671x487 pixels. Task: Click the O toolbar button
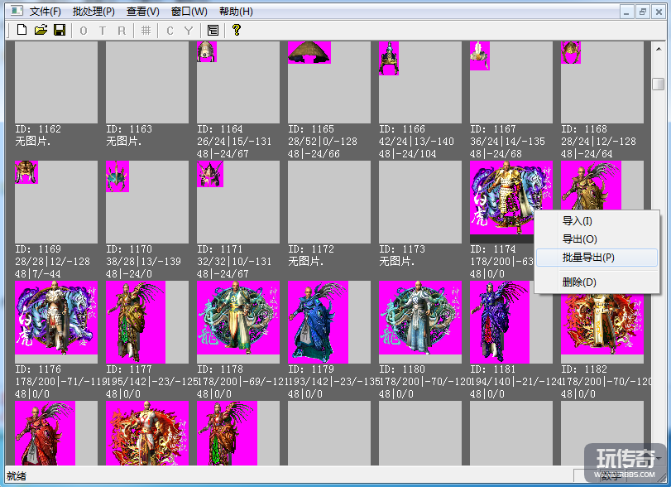[x=84, y=31]
